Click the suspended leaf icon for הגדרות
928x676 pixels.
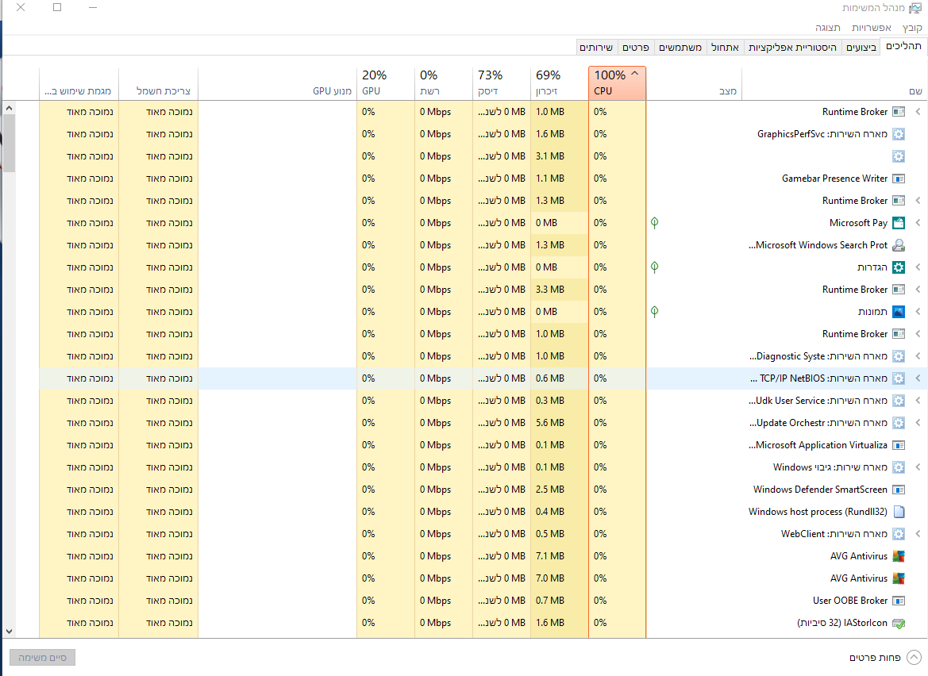(x=655, y=267)
